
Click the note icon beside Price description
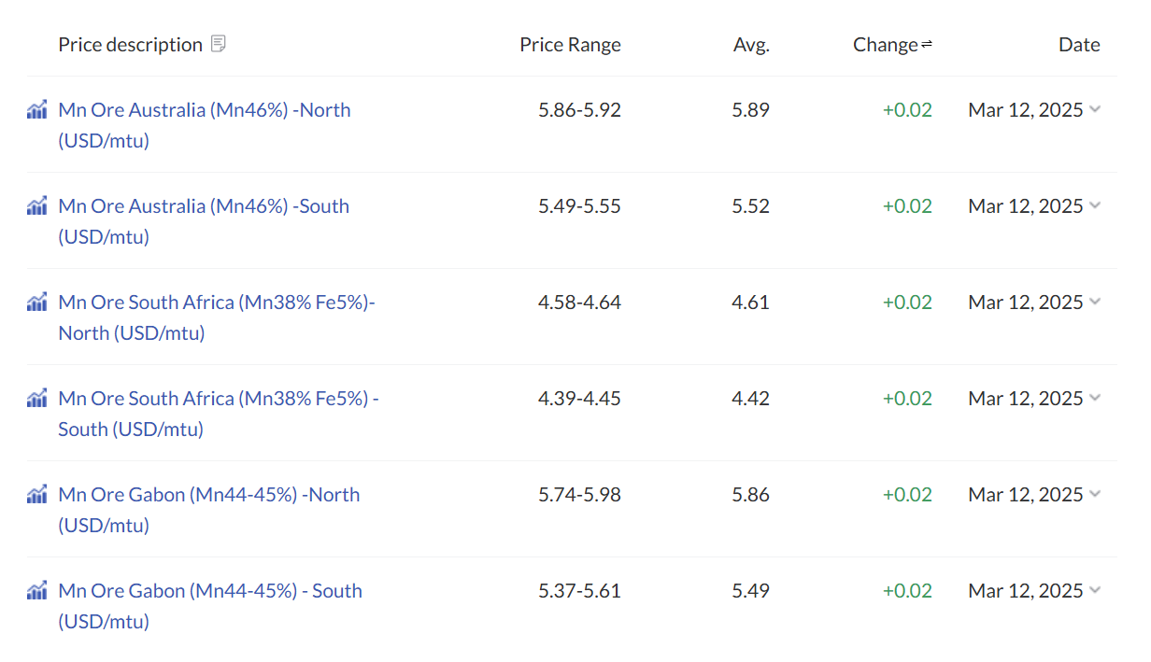pyautogui.click(x=219, y=44)
